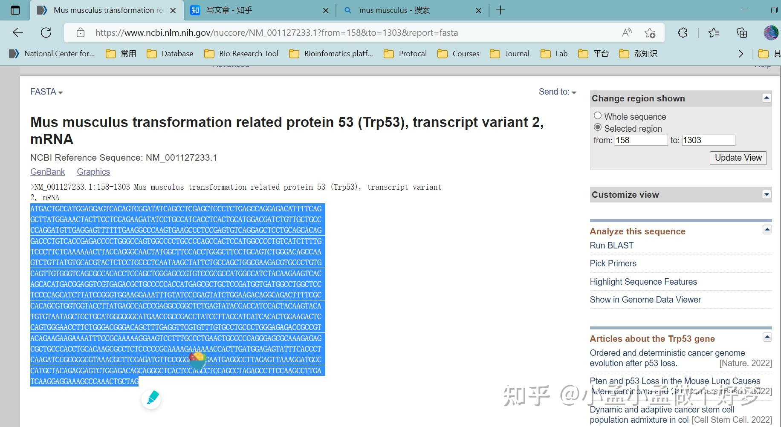Open the Run BLAST link
This screenshot has height=427, width=781.
point(611,245)
